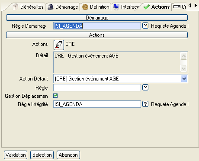Click the Détail scroll up arrow
The height and width of the screenshot is (161, 199).
point(184,56)
